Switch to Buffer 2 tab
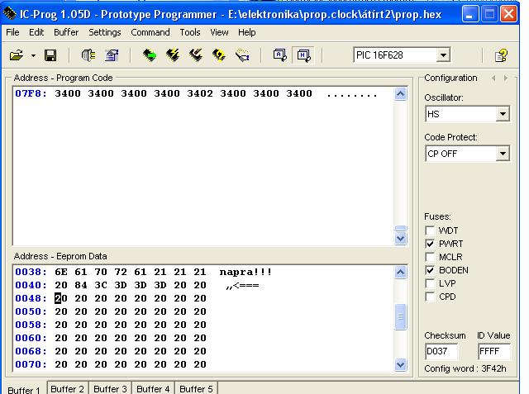529x394 pixels. tap(67, 388)
